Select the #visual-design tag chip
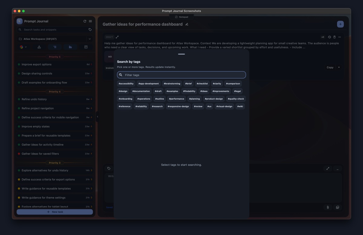Viewport: 363px width, 235px height. pyautogui.click(x=224, y=106)
